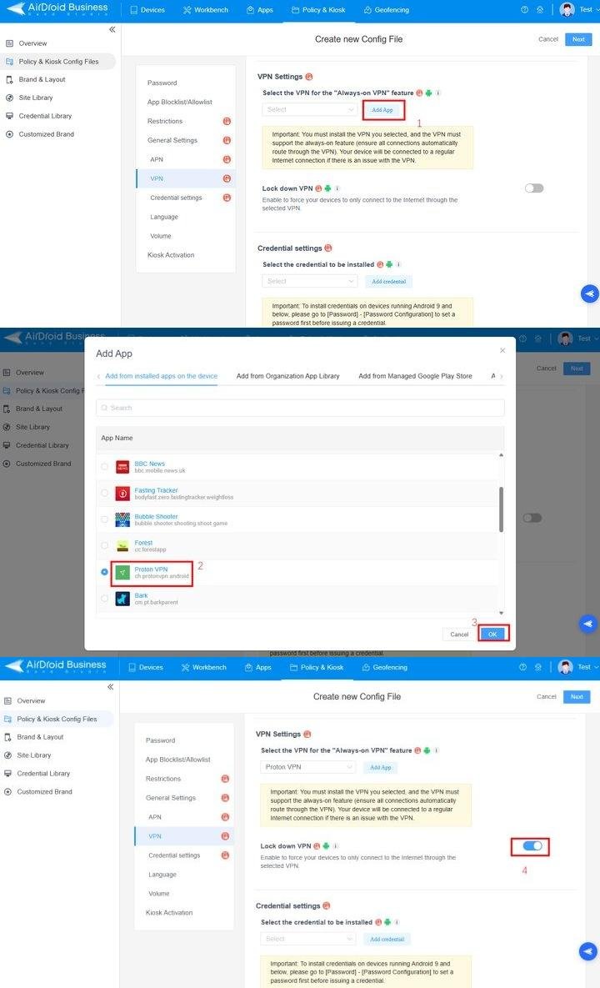Click the user avatar in top screenshot

pos(567,9)
